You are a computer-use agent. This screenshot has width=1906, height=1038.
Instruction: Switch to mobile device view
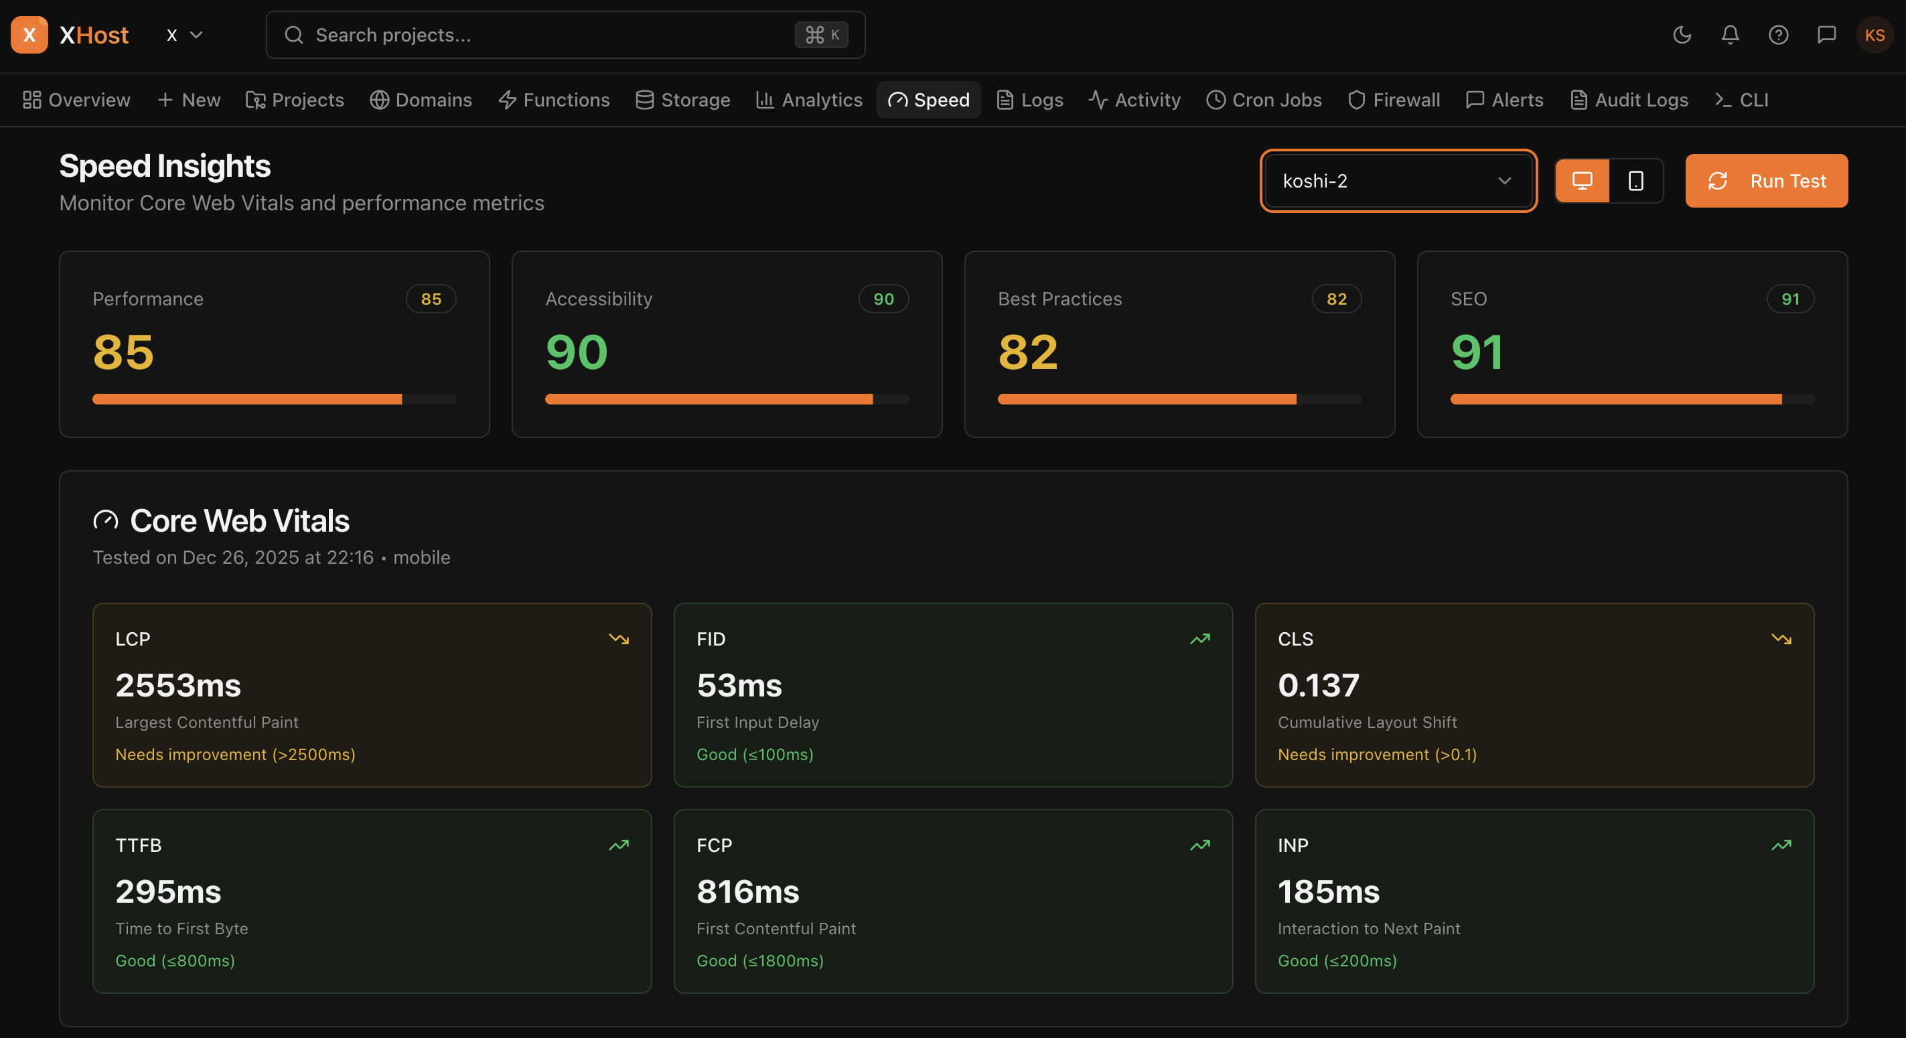[x=1636, y=181]
